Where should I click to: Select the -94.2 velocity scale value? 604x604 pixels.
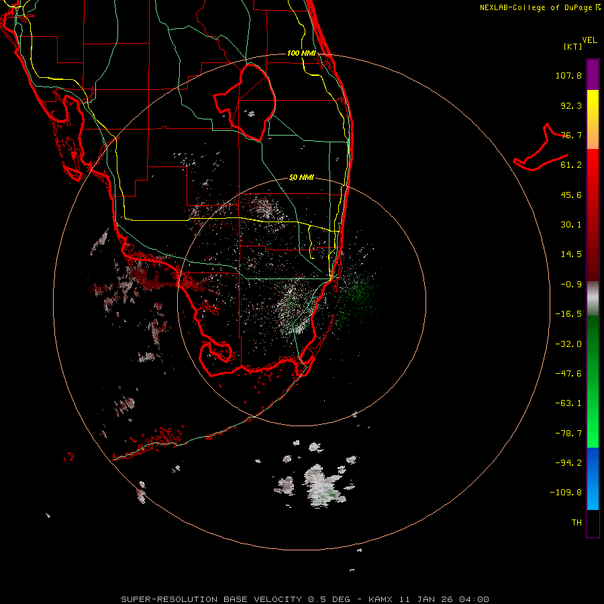(x=568, y=463)
